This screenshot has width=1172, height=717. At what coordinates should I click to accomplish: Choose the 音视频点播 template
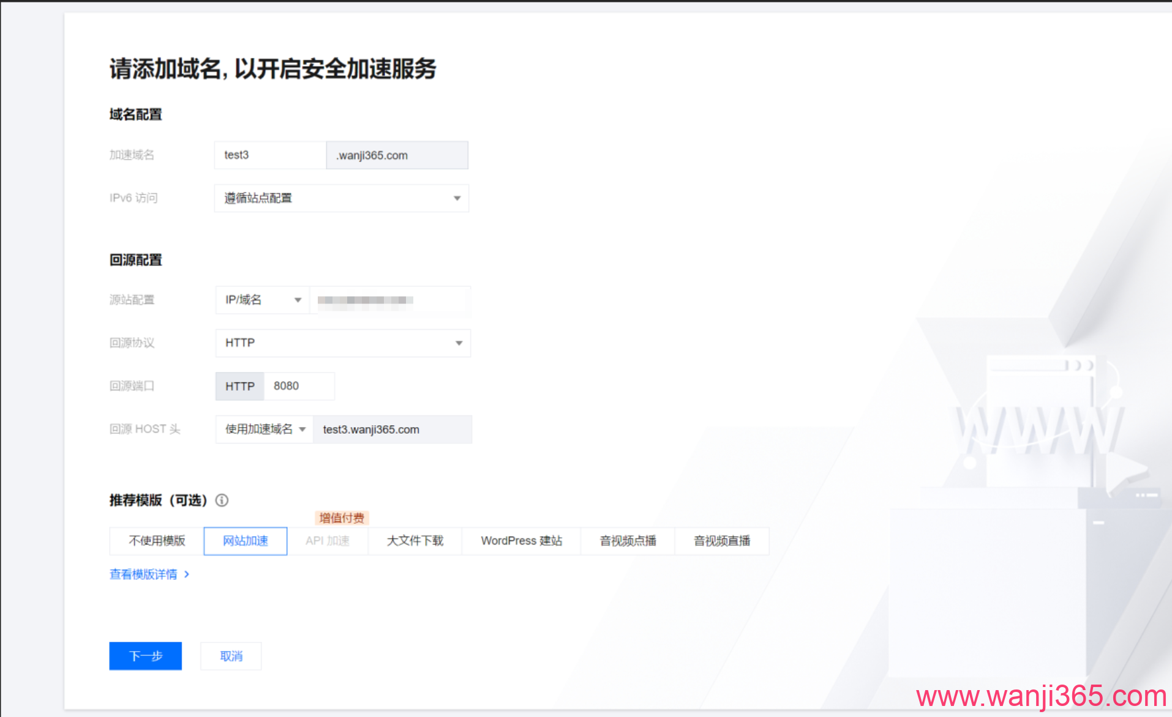[x=628, y=541]
